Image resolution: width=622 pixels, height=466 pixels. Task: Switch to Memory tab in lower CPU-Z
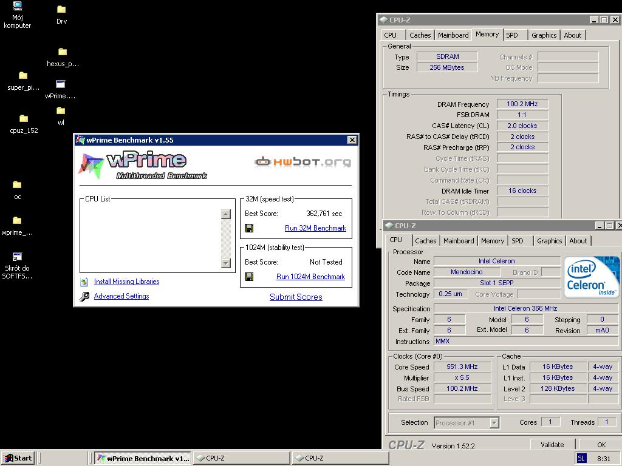492,240
